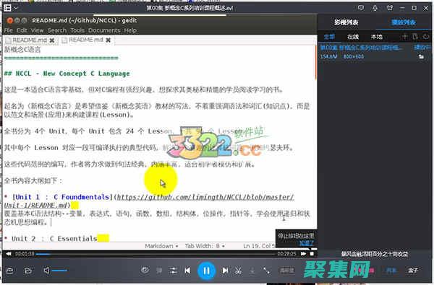Open file folder icon in bottom bar
This screenshot has height=285, width=434.
[x=28, y=271]
